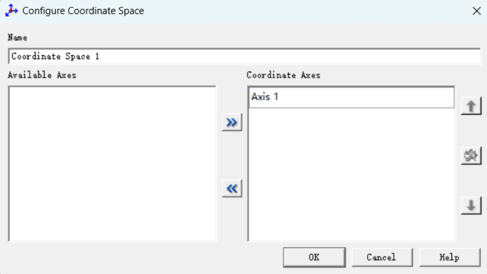Open Help for this dialog
Viewport: 487px width, 274px height.
point(449,257)
